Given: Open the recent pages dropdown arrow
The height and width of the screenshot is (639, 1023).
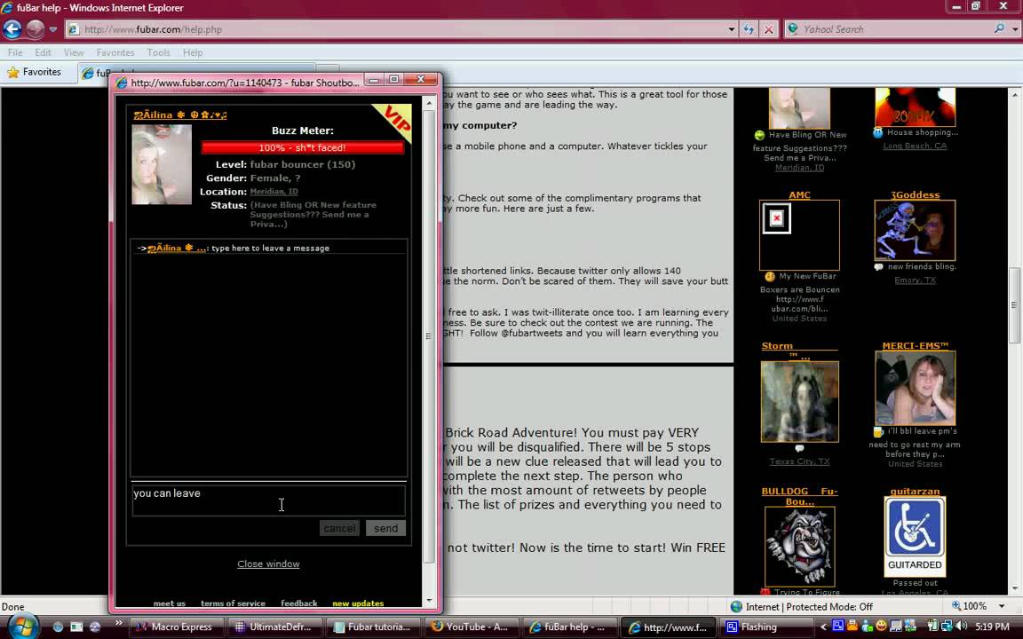Looking at the screenshot, I should tap(53, 29).
